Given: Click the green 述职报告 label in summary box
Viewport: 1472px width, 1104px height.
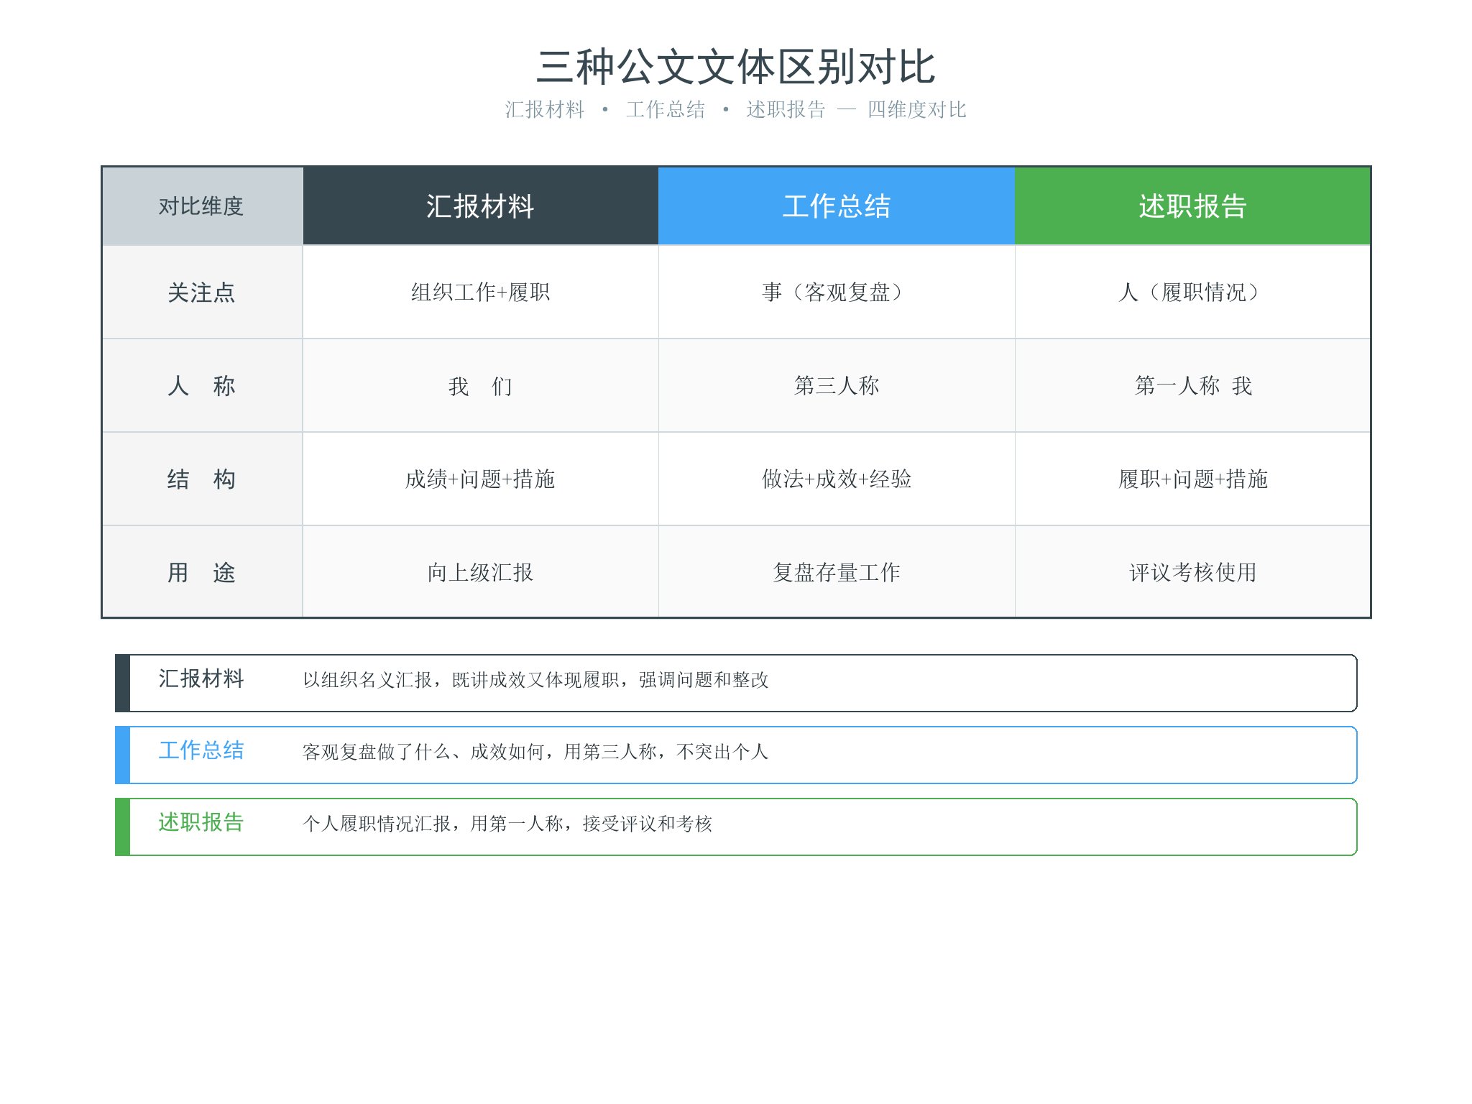Looking at the screenshot, I should pyautogui.click(x=201, y=822).
